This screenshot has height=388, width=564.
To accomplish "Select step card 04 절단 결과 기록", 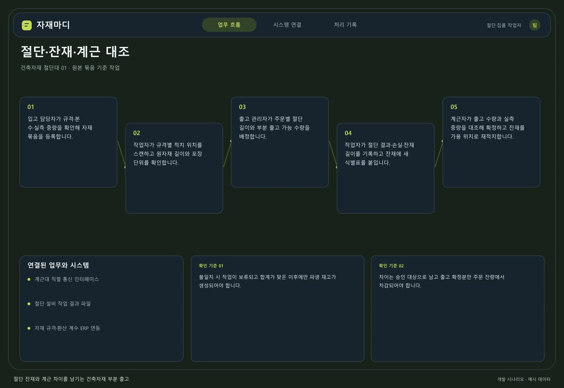I will coord(386,168).
